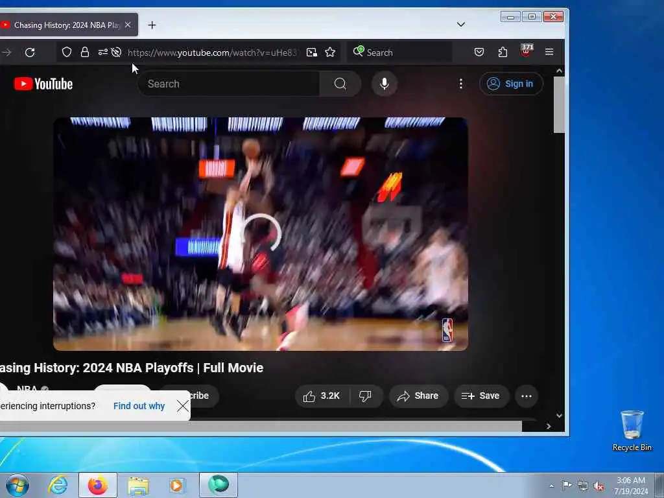
Task: Open the more actions ellipsis button
Action: pyautogui.click(x=527, y=396)
